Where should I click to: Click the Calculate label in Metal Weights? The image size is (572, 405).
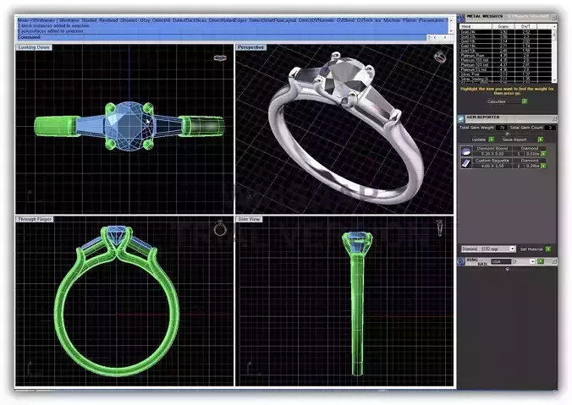pos(497,101)
